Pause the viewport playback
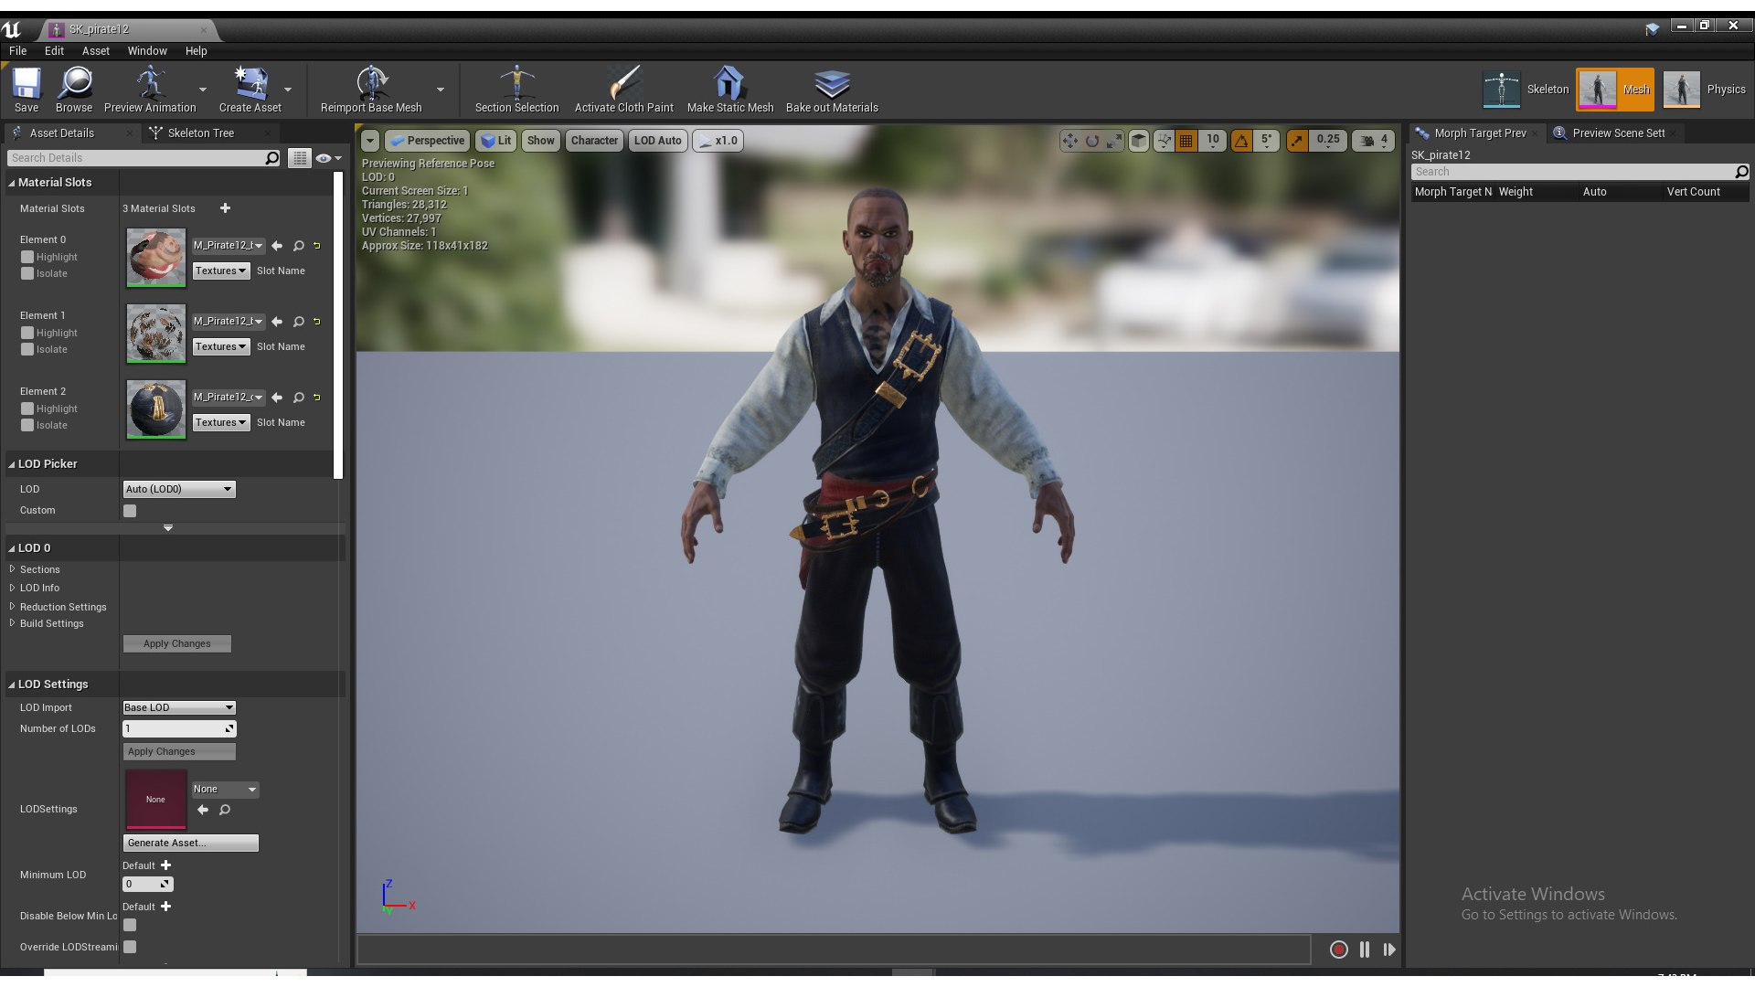Image resolution: width=1755 pixels, height=987 pixels. pyautogui.click(x=1365, y=950)
